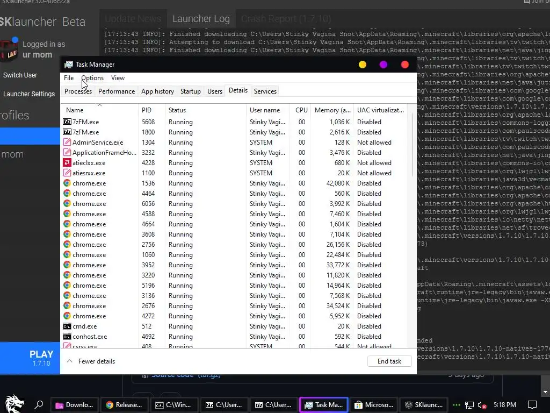
Task: Switch to the Processes tab
Action: [78, 91]
